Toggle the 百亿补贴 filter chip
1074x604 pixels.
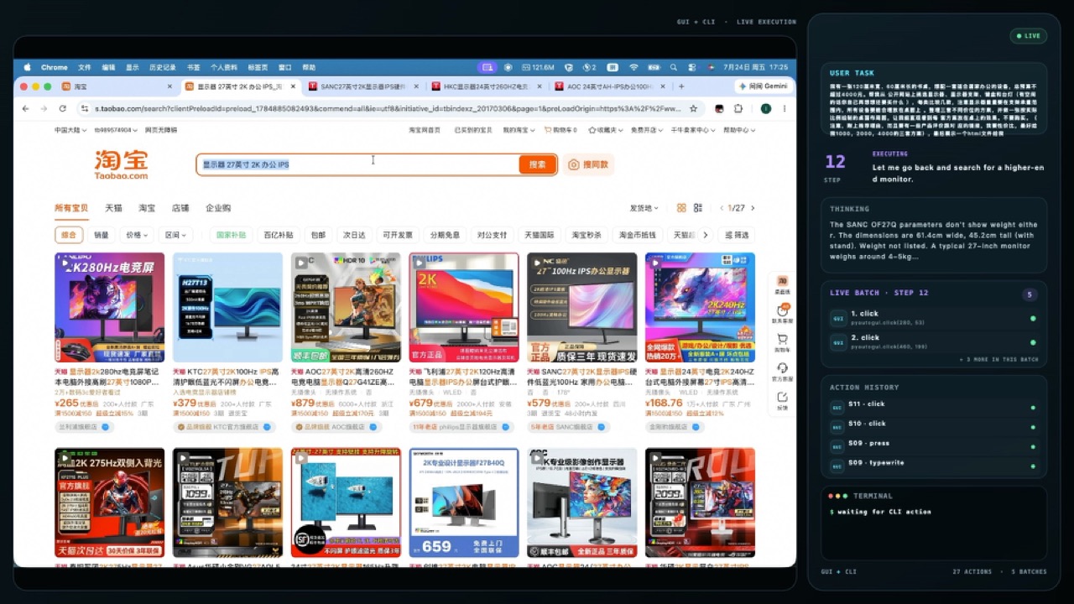pyautogui.click(x=279, y=235)
